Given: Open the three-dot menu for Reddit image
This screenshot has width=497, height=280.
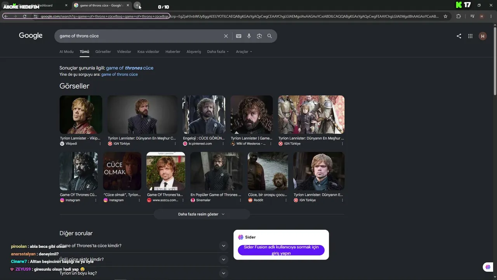Looking at the screenshot, I should (286, 200).
